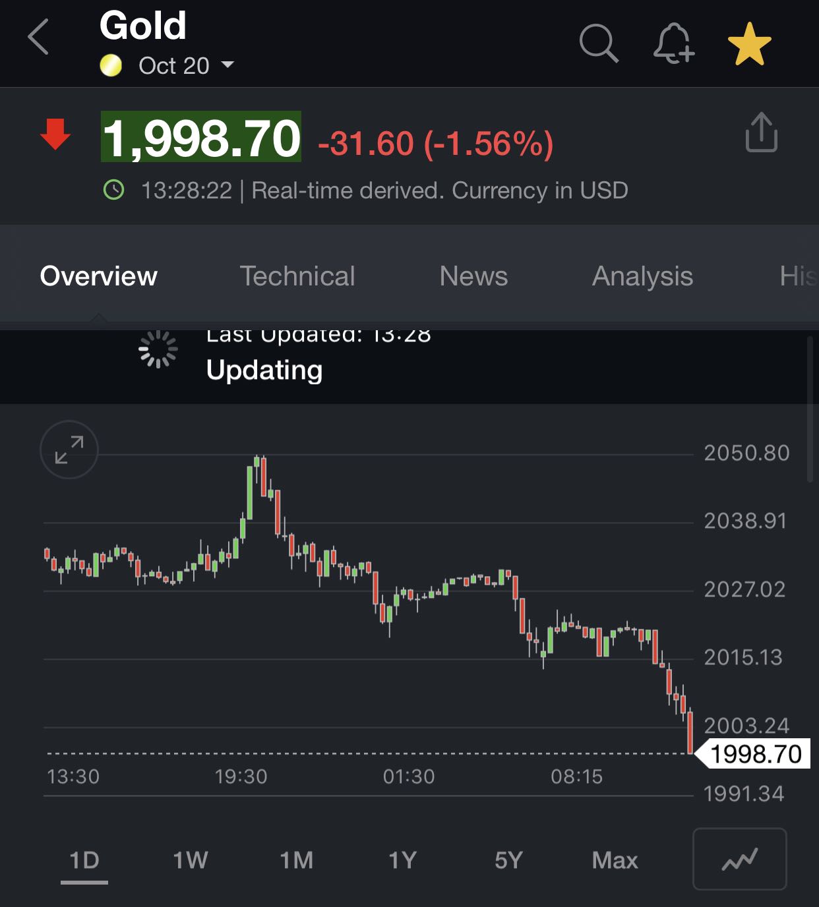
Task: Open the search magnifier icon
Action: click(598, 44)
